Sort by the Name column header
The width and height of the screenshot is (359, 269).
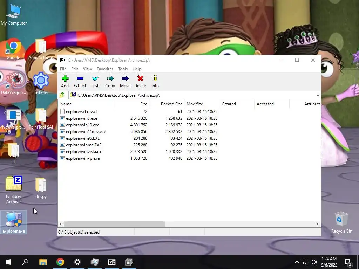86,104
